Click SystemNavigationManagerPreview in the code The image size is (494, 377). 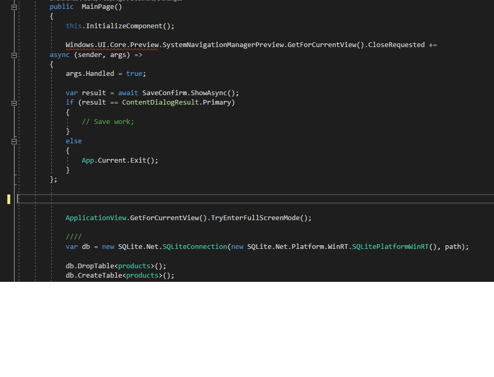[223, 45]
